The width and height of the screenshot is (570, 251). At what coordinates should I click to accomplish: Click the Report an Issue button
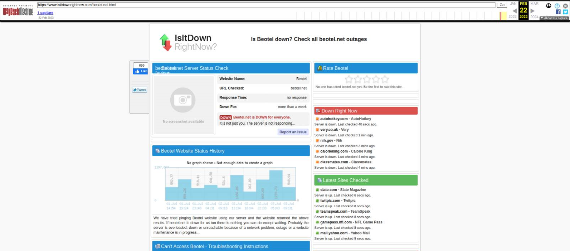tap(293, 132)
